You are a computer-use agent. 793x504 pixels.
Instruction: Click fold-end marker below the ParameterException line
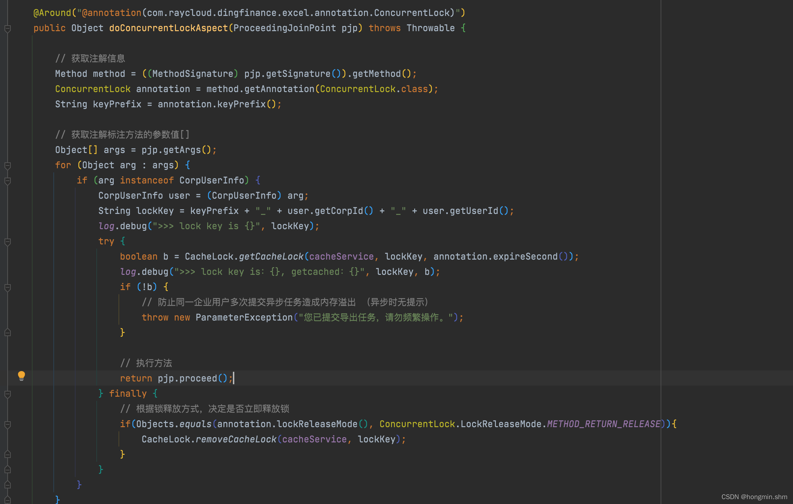pos(7,333)
